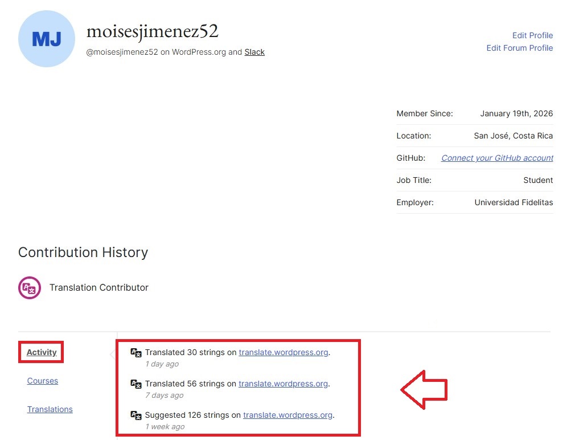Select the Translations tab
575x440 pixels.
50,409
